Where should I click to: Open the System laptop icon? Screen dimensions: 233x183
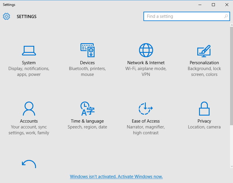pyautogui.click(x=29, y=50)
